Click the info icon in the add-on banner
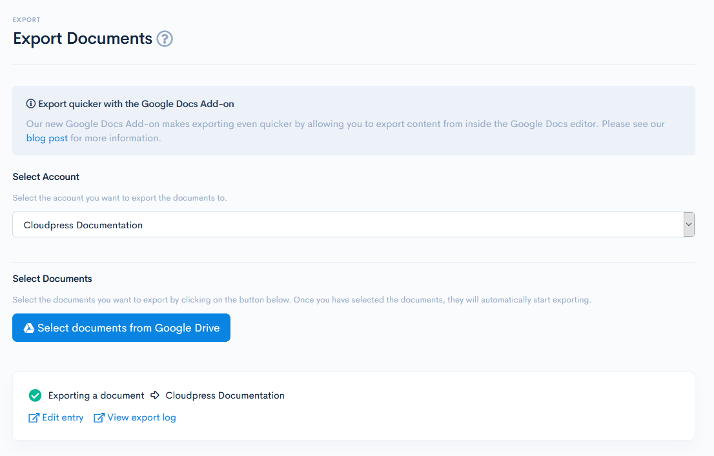This screenshot has width=714, height=456. click(x=30, y=104)
